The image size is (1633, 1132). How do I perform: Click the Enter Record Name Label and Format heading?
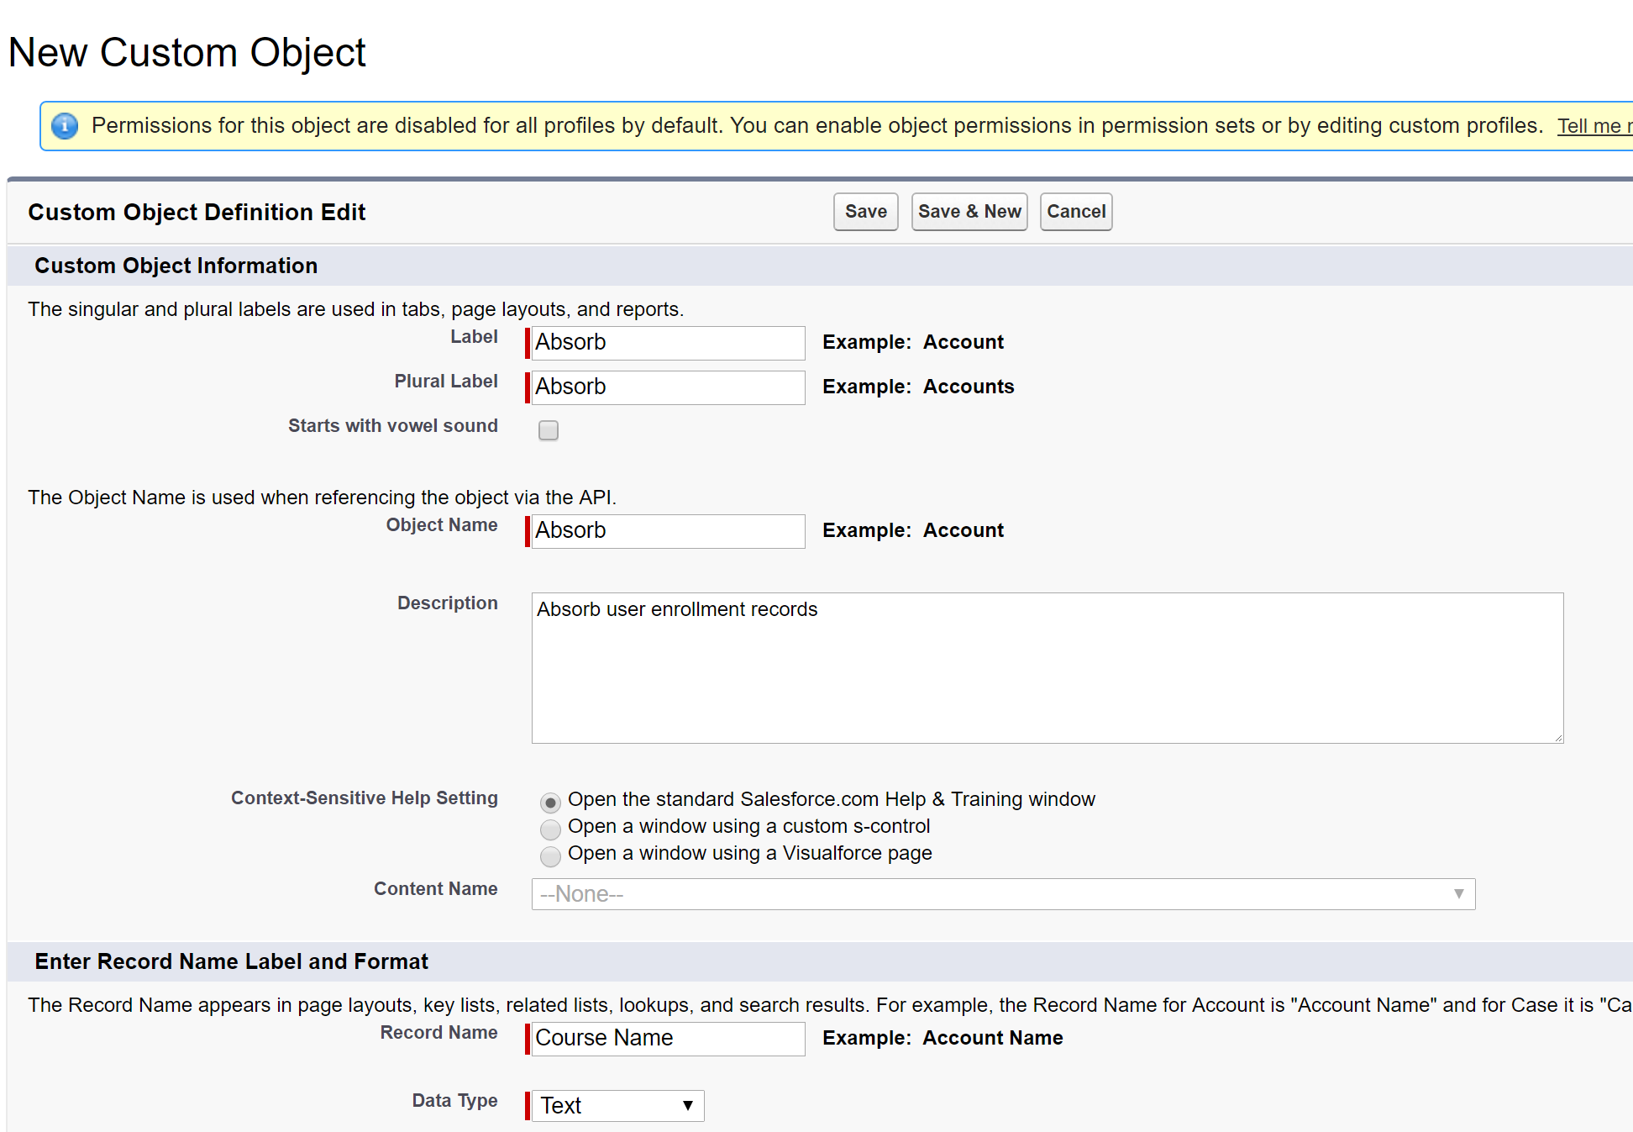click(231, 961)
